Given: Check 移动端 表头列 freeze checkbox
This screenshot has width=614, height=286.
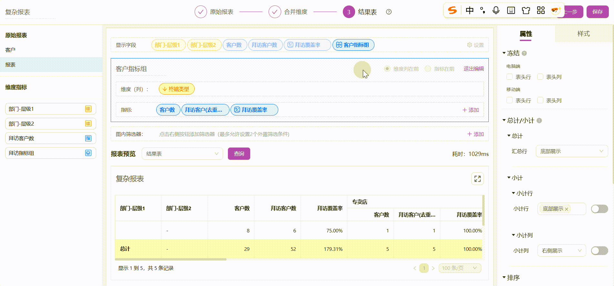Looking at the screenshot, I should click(540, 100).
